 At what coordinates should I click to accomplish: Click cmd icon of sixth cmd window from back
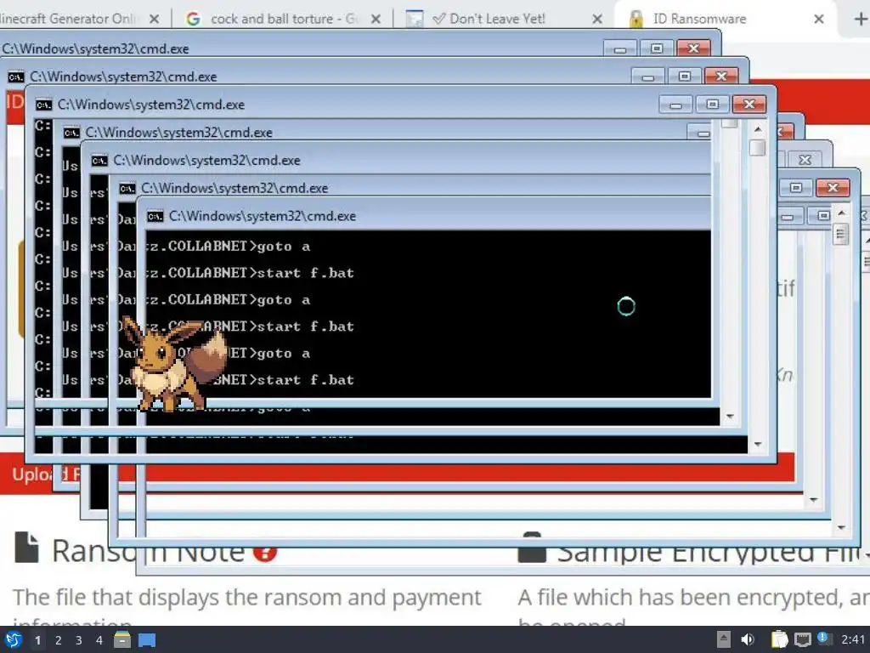(x=127, y=188)
